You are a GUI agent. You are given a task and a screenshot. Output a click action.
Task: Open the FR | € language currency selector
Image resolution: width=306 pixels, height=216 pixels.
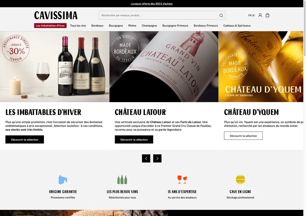coord(251,15)
